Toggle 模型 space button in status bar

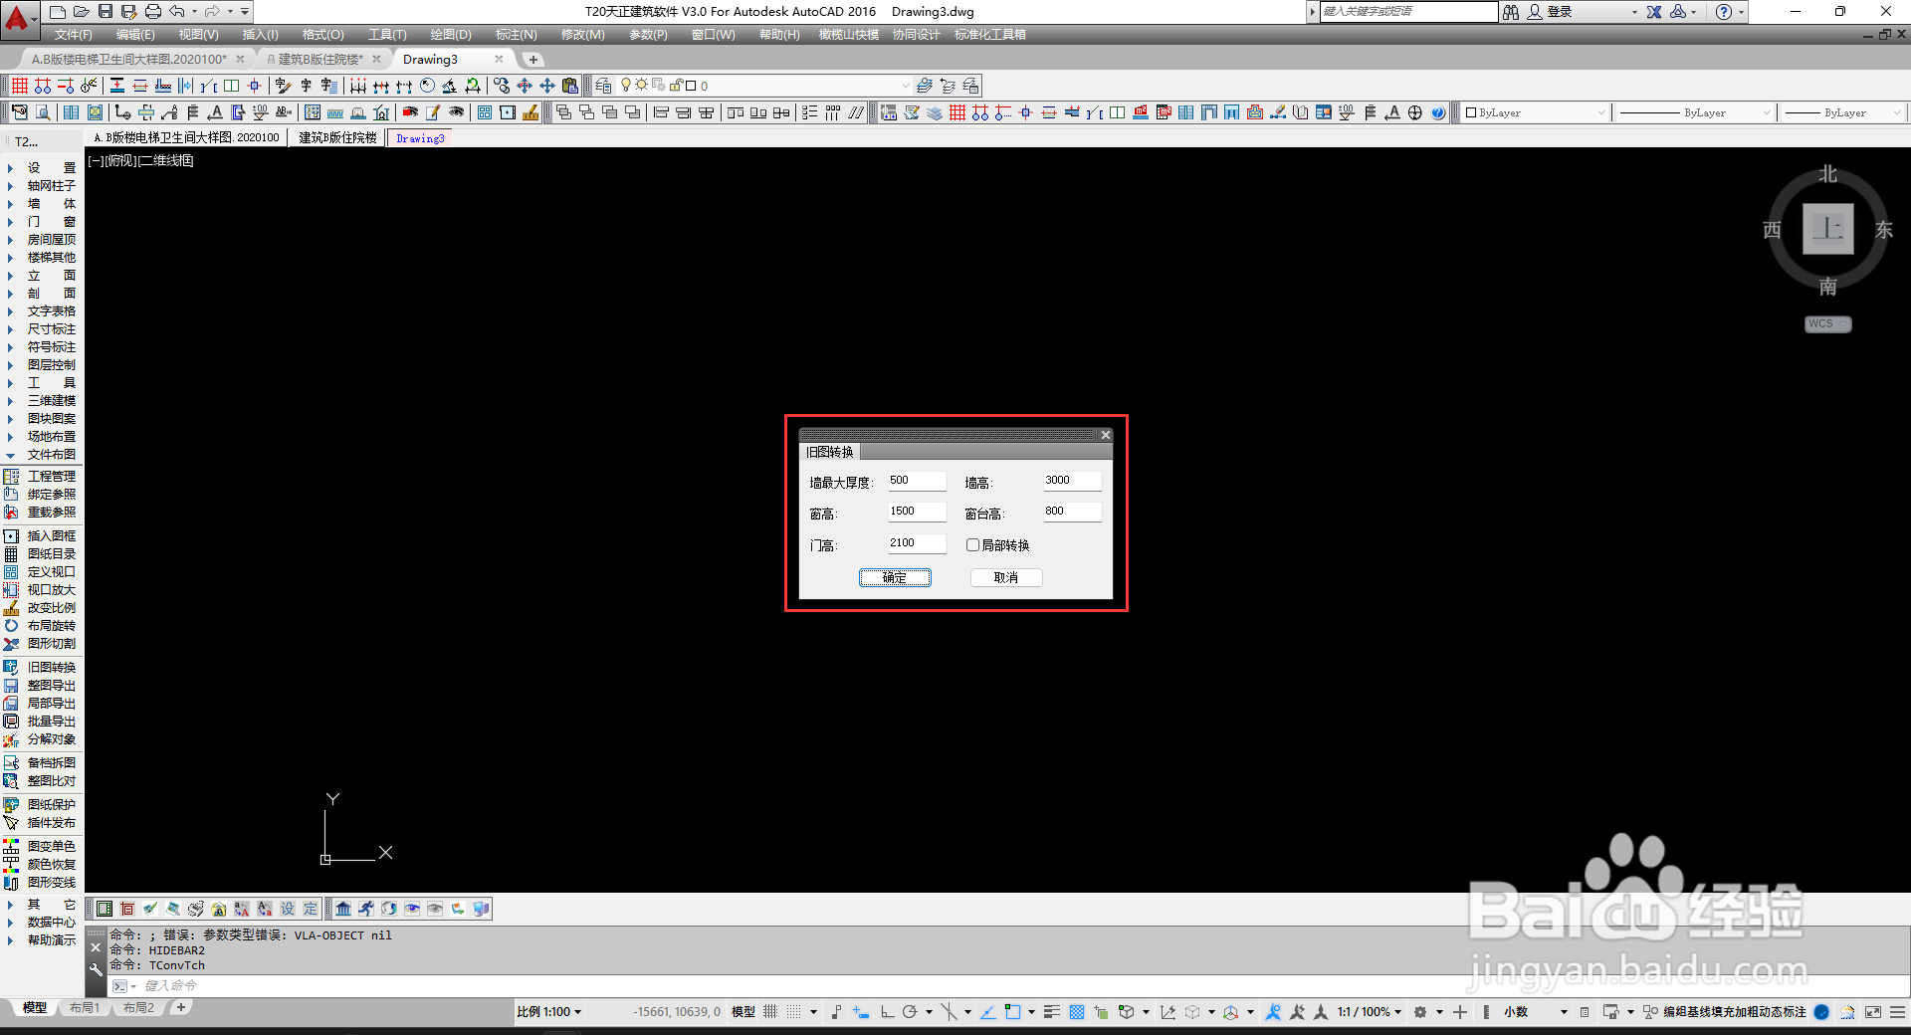tap(743, 1012)
